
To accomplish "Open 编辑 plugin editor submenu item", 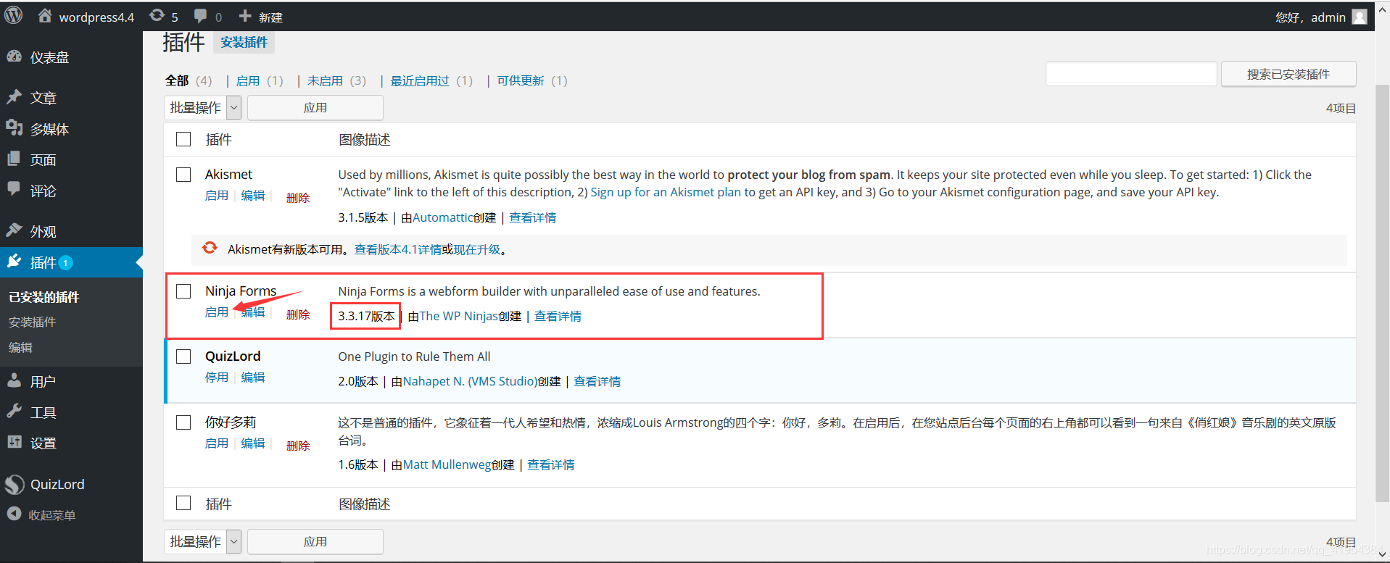I will [x=20, y=347].
